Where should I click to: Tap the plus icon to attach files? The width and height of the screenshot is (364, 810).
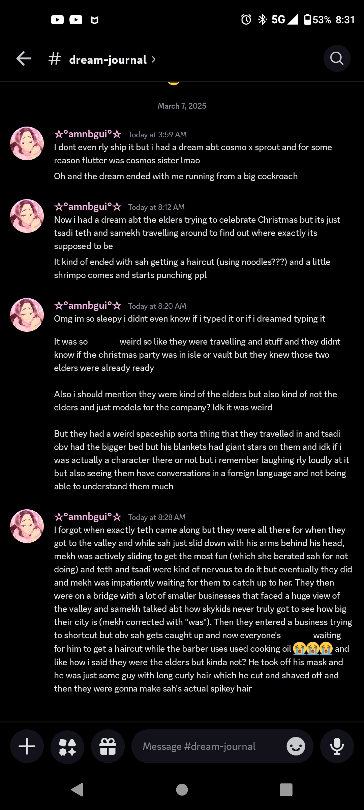[27, 746]
